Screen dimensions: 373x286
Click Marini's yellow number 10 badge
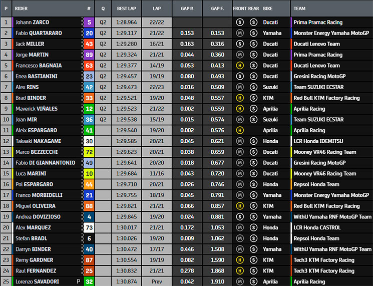89,174
